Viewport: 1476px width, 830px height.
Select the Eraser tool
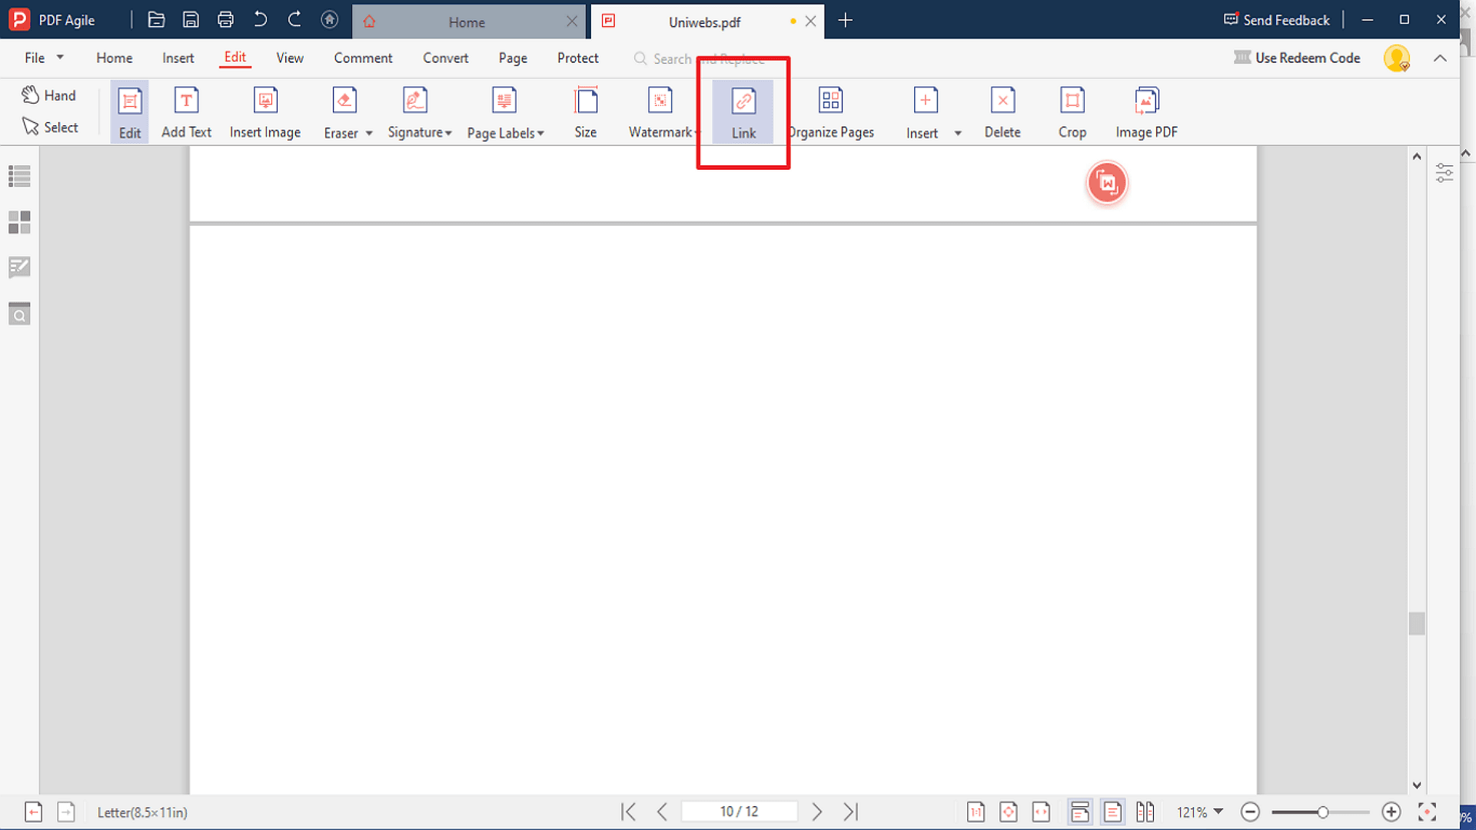pos(341,112)
